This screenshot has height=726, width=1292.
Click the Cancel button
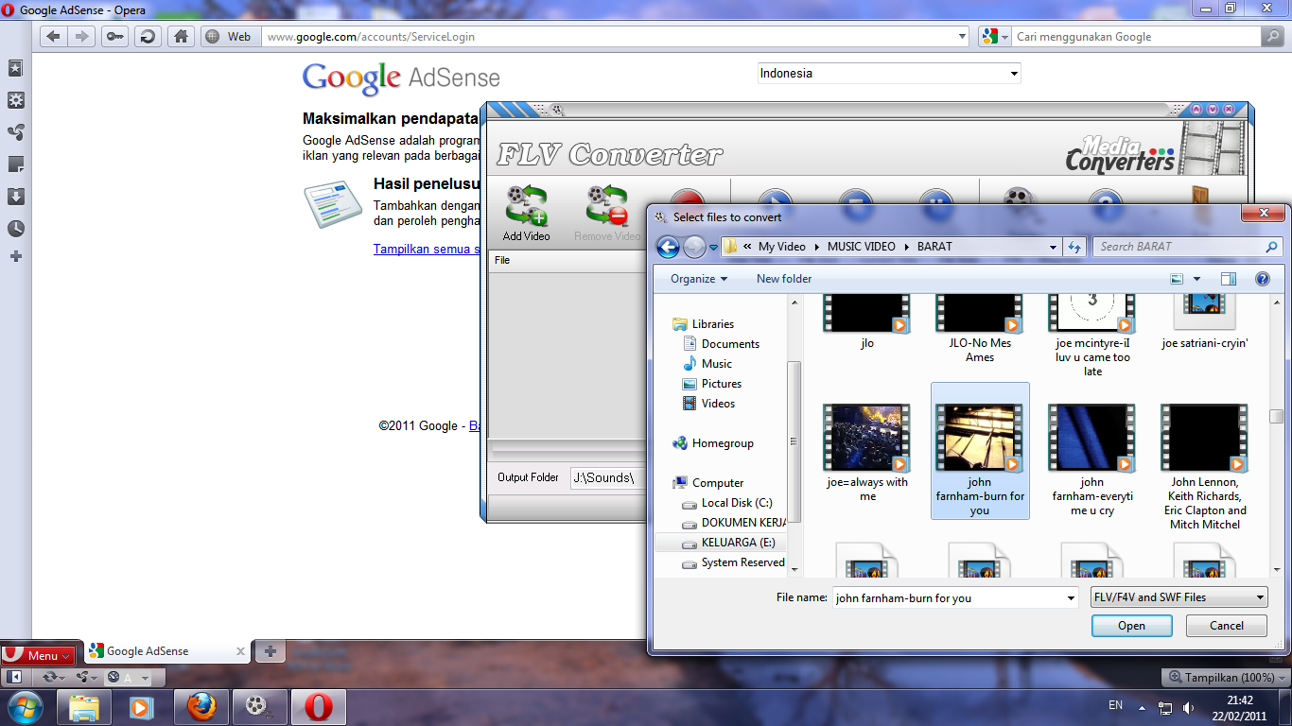point(1227,626)
